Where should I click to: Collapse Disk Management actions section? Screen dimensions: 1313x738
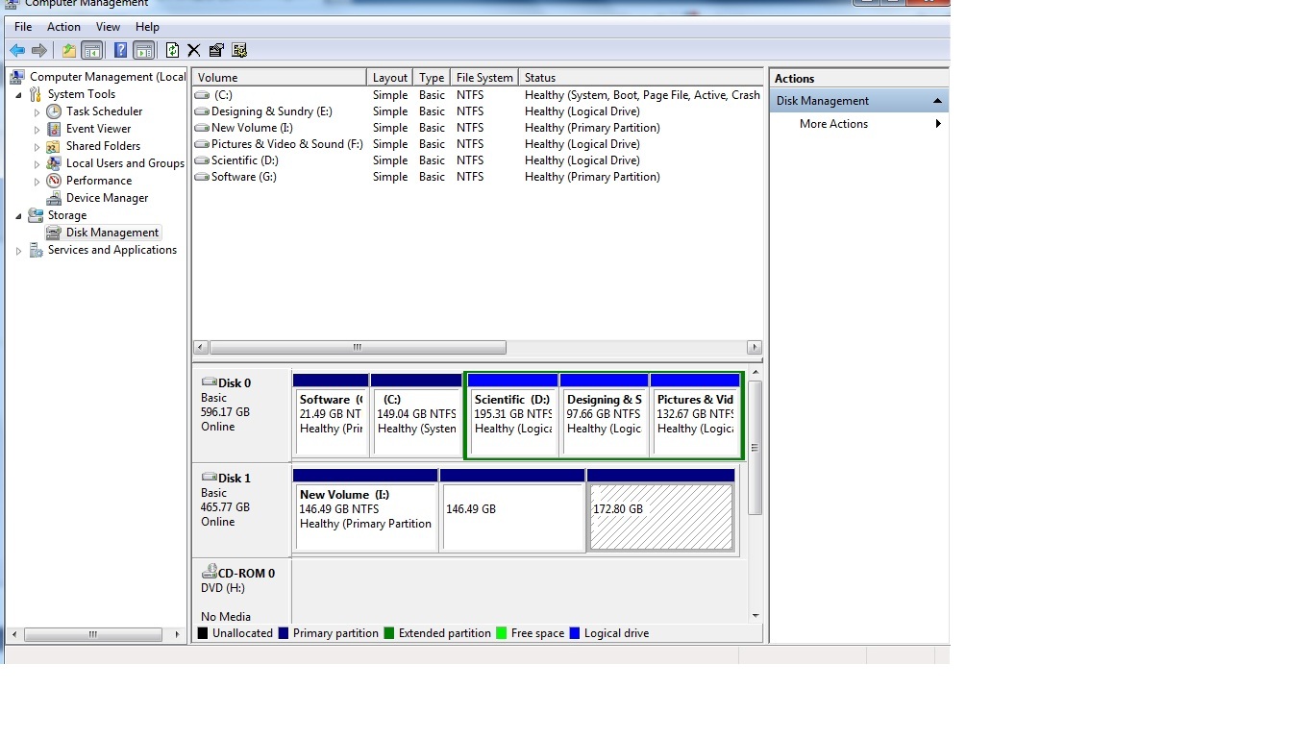point(937,101)
